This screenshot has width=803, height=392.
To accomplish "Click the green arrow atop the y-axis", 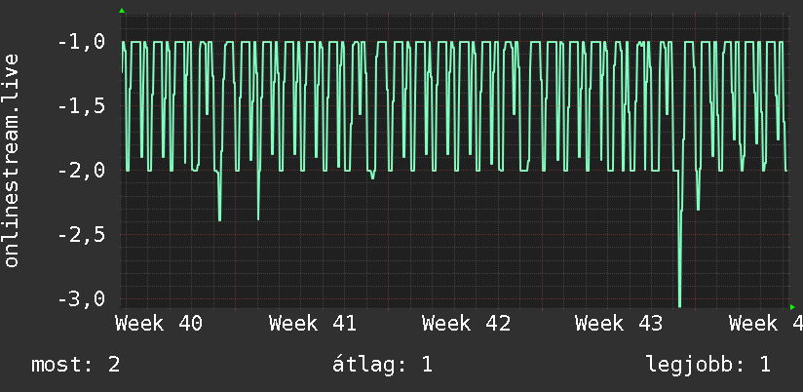I will click(122, 11).
